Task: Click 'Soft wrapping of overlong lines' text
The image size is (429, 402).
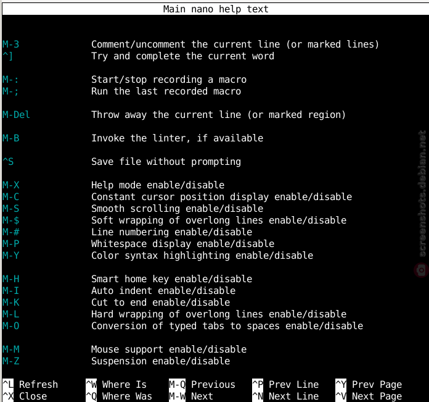Action: 177,220
